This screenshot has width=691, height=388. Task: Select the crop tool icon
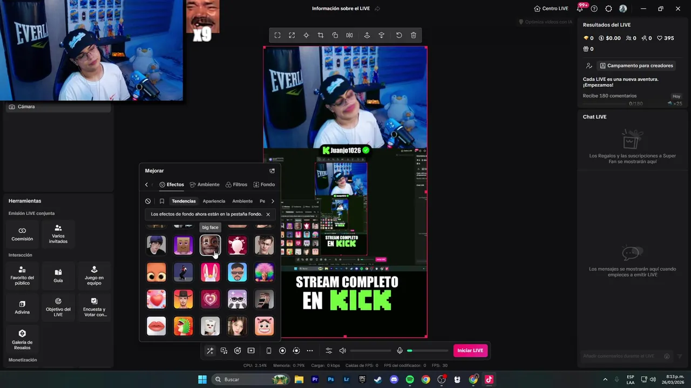point(321,36)
